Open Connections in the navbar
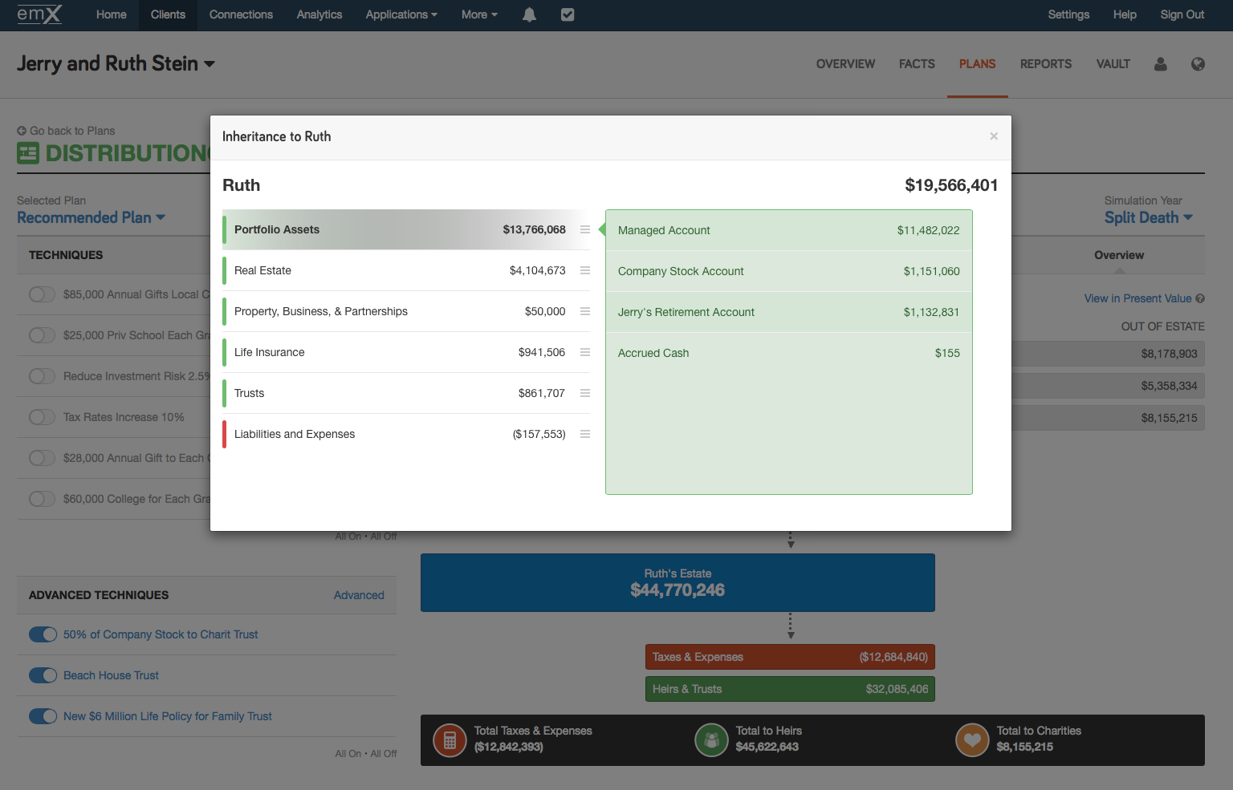Image resolution: width=1233 pixels, height=790 pixels. point(241,14)
